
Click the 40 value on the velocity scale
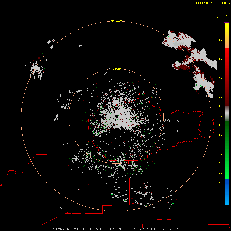220,77
